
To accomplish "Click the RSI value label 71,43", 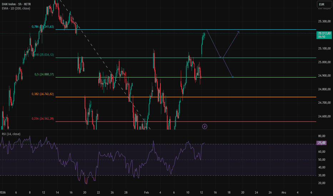I will coord(322,143).
